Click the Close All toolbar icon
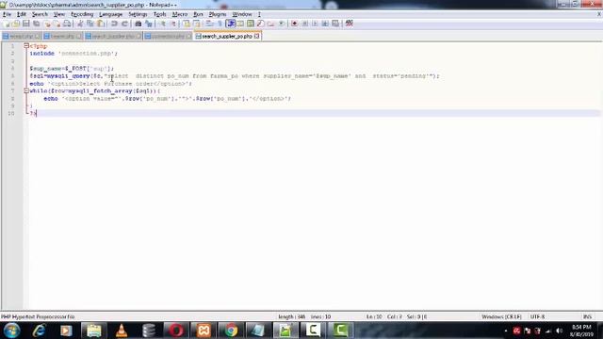Screen dimensions: 603x339 click(57, 24)
